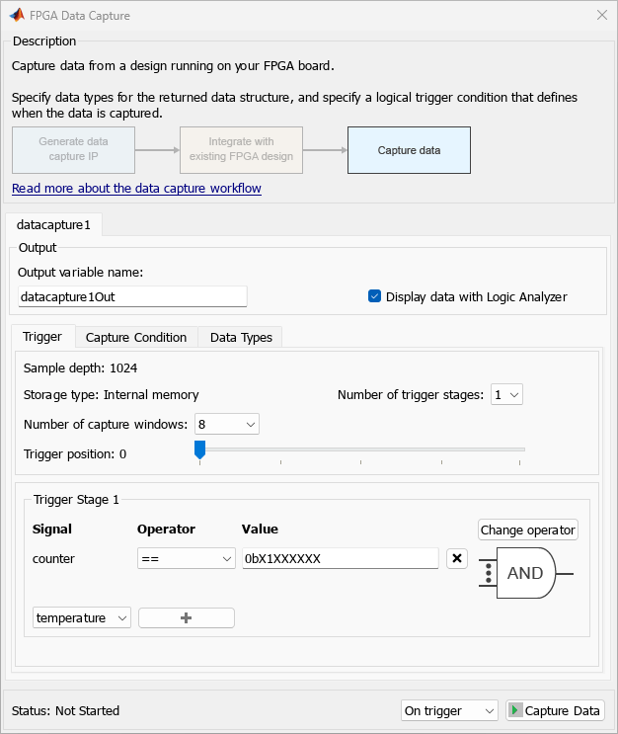This screenshot has height=734, width=618.
Task: Click the MATLAB logo in title bar
Action: coord(17,16)
